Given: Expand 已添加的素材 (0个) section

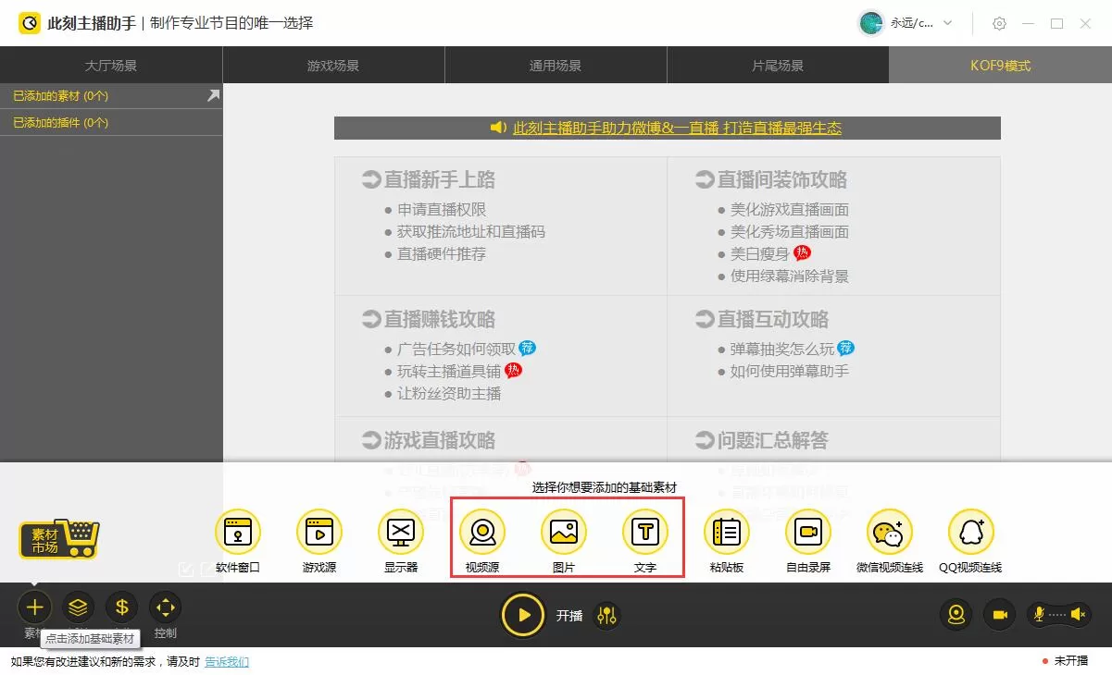Looking at the screenshot, I should pos(111,96).
